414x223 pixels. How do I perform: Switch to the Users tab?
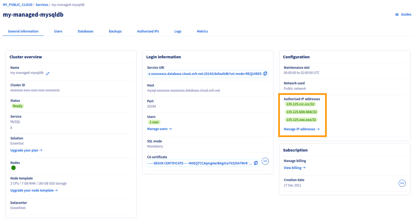tap(58, 31)
